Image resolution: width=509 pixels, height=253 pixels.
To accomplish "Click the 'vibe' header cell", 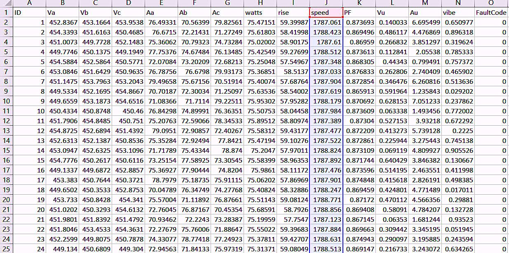I will click(x=458, y=13).
